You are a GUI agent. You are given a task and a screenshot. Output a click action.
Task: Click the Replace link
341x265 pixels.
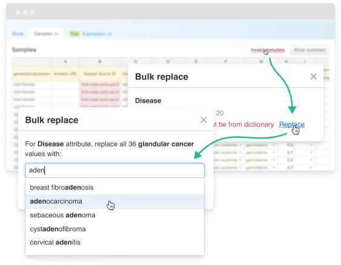[x=291, y=125]
